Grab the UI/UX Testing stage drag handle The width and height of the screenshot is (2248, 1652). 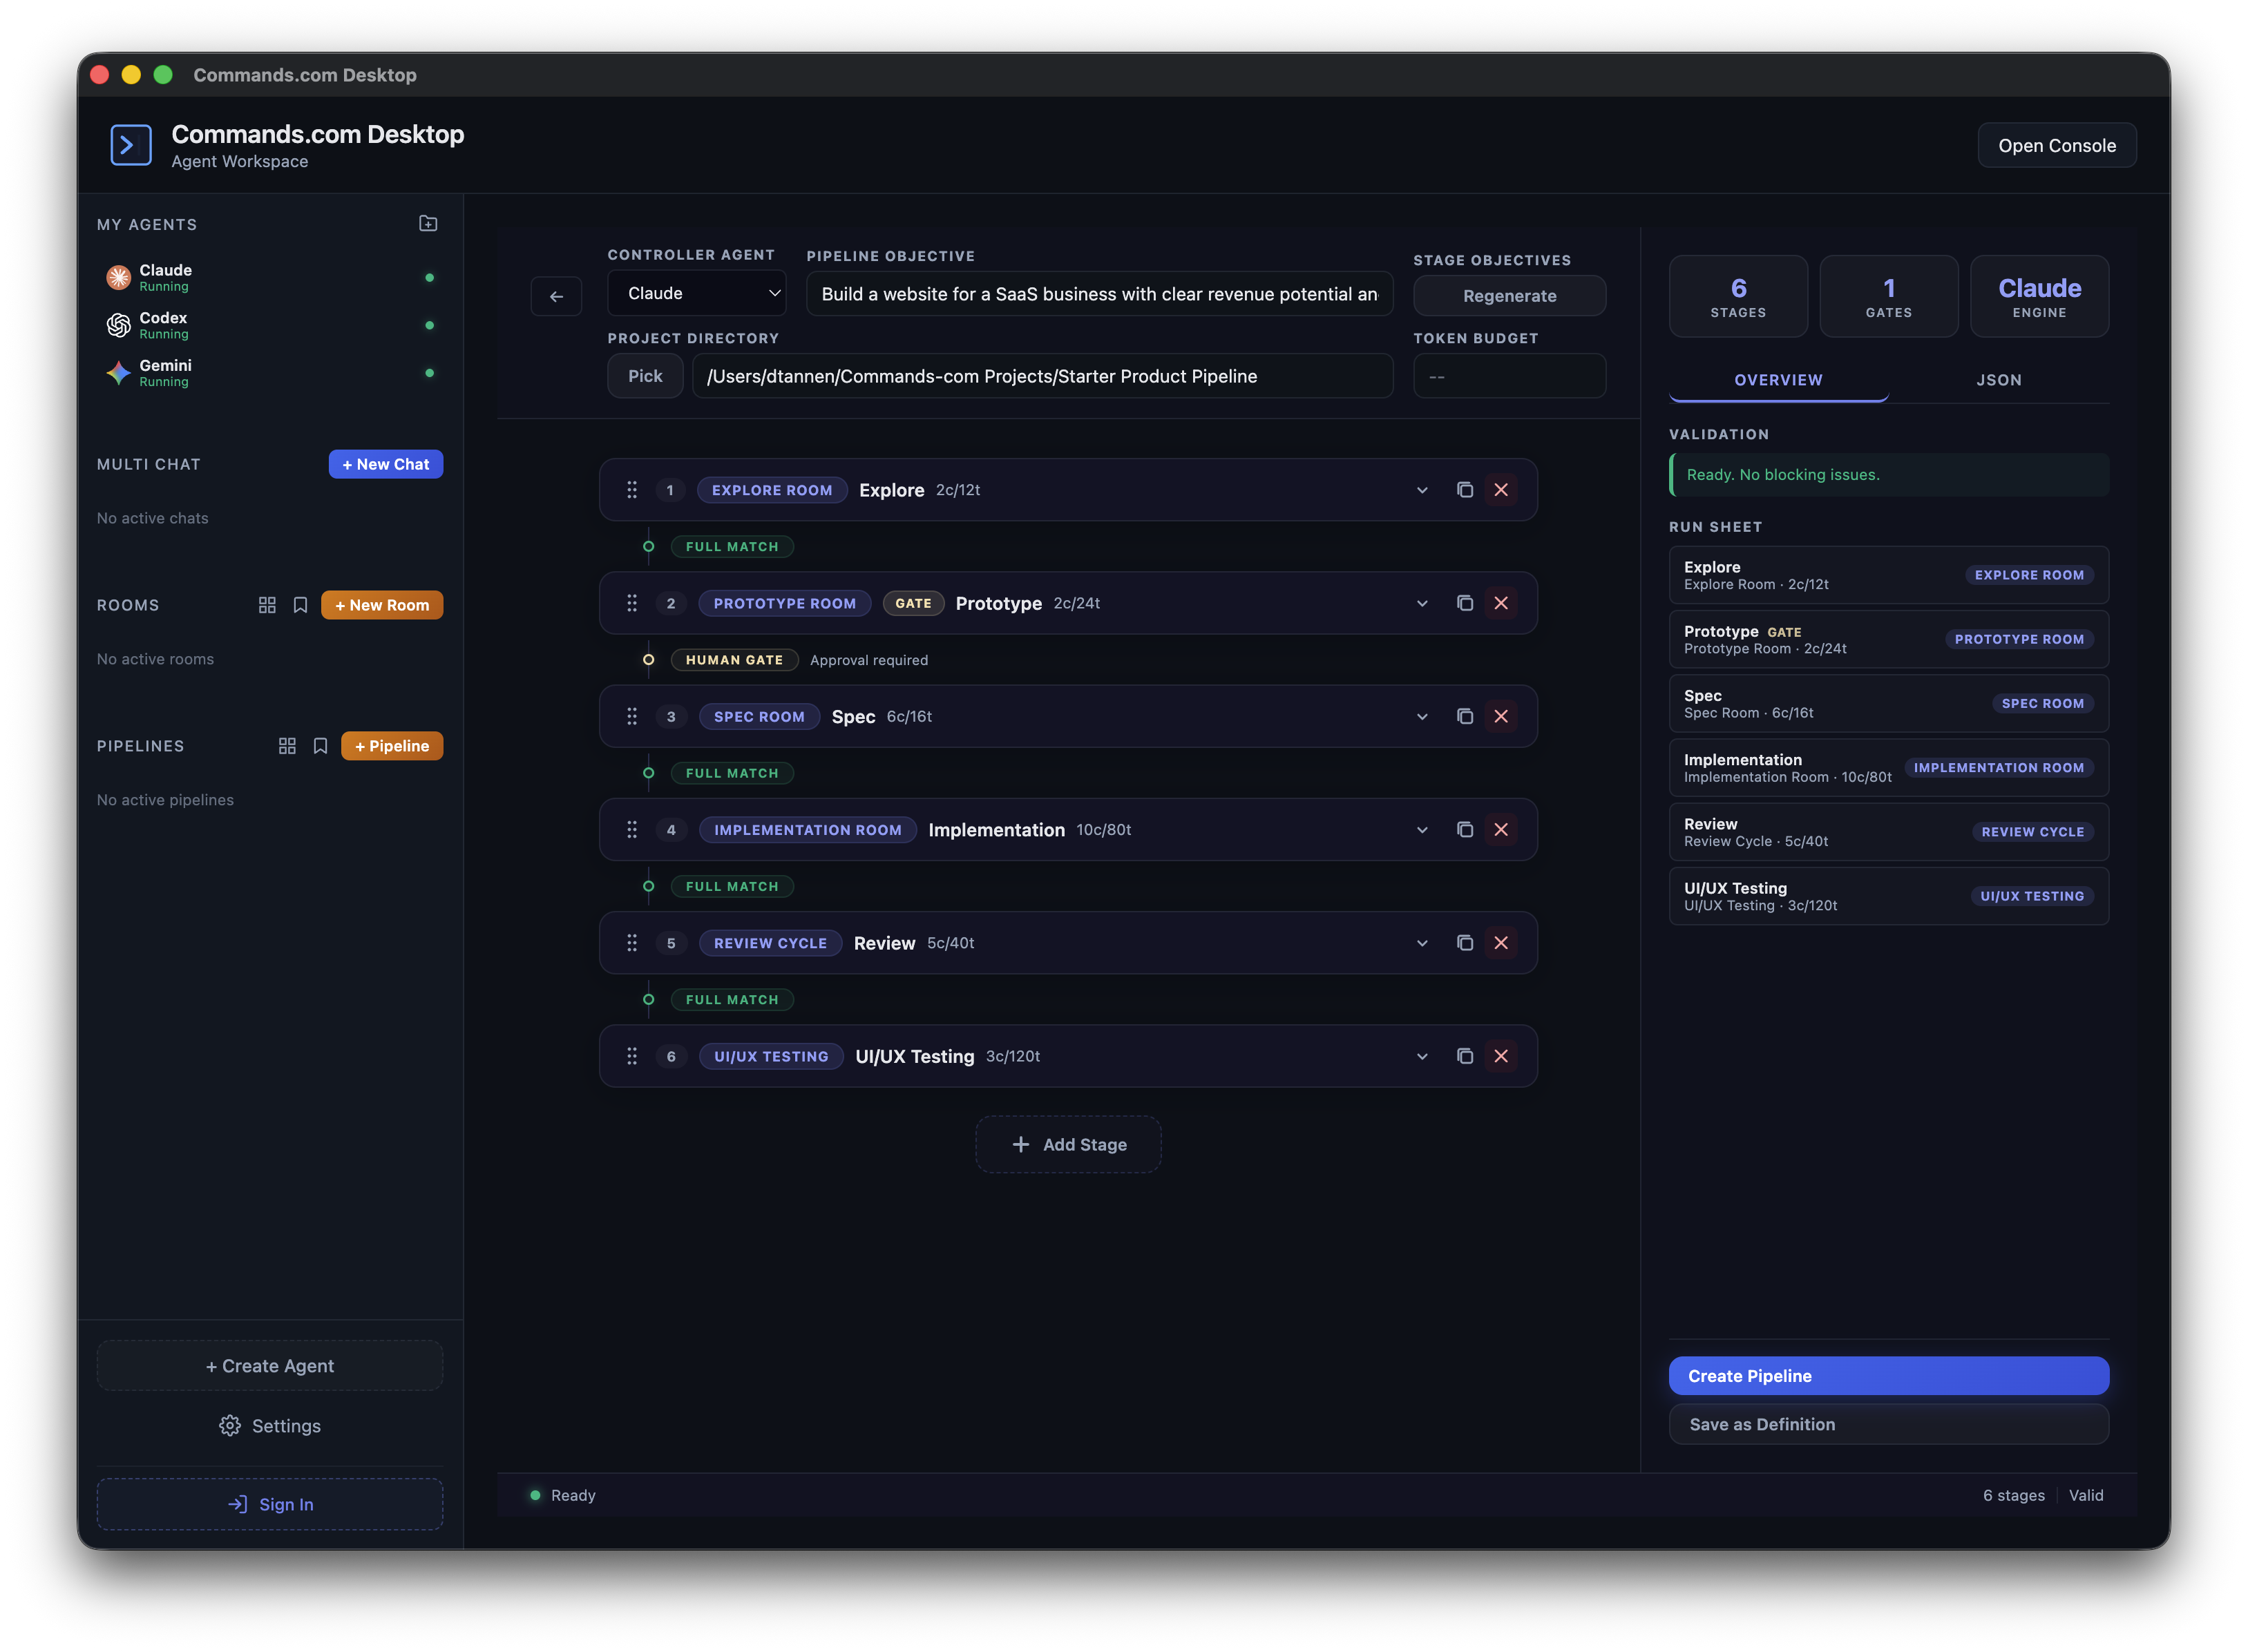(632, 1056)
